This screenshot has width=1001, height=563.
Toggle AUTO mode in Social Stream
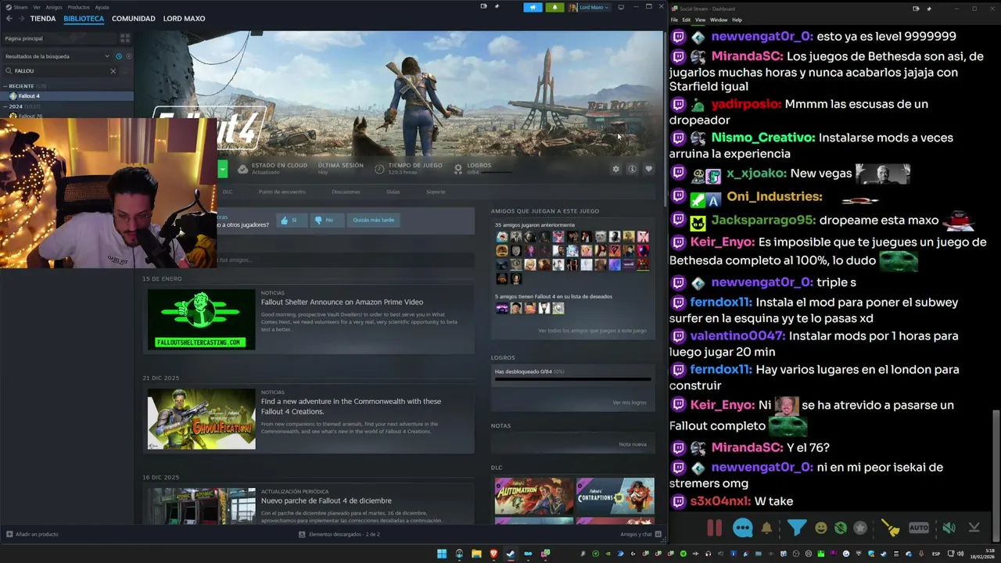pos(919,528)
